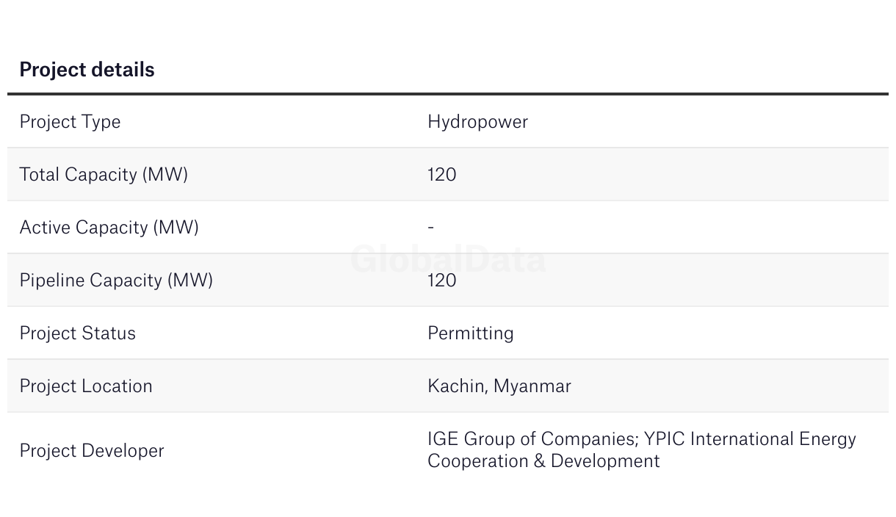Click the YPIC International Energy text
This screenshot has height=517, width=896.
[750, 439]
